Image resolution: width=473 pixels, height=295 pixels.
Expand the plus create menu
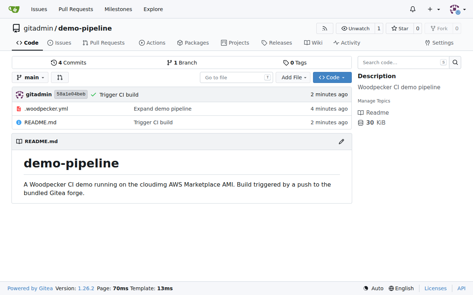pos(434,9)
